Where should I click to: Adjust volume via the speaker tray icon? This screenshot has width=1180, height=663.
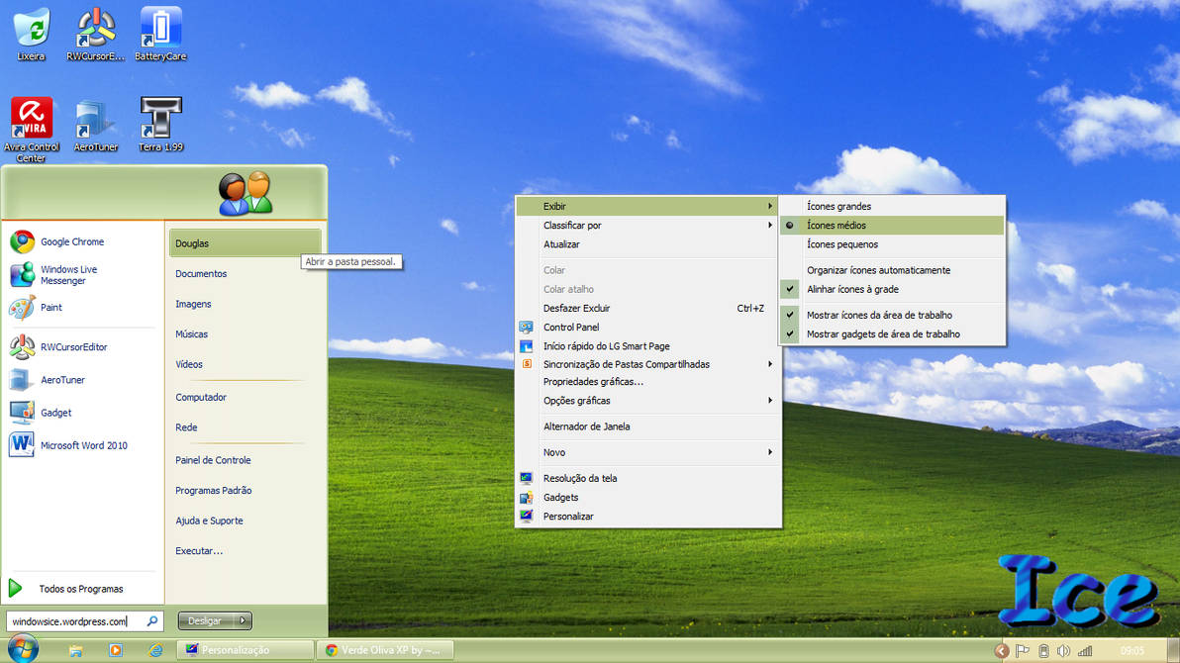[x=1063, y=651]
